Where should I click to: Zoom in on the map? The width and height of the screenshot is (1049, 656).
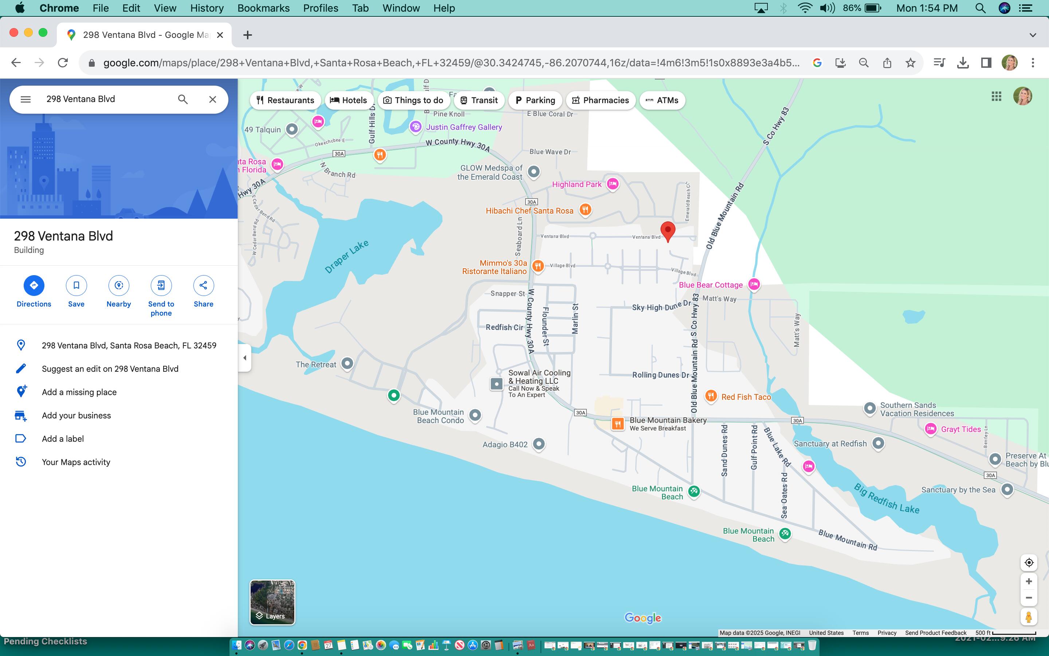(x=1029, y=581)
